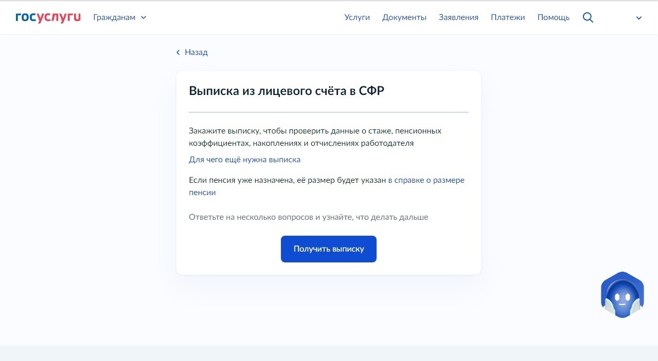658x361 pixels.
Task: Click the 'Если пенсия уже назначена' sentence
Action: coord(288,180)
